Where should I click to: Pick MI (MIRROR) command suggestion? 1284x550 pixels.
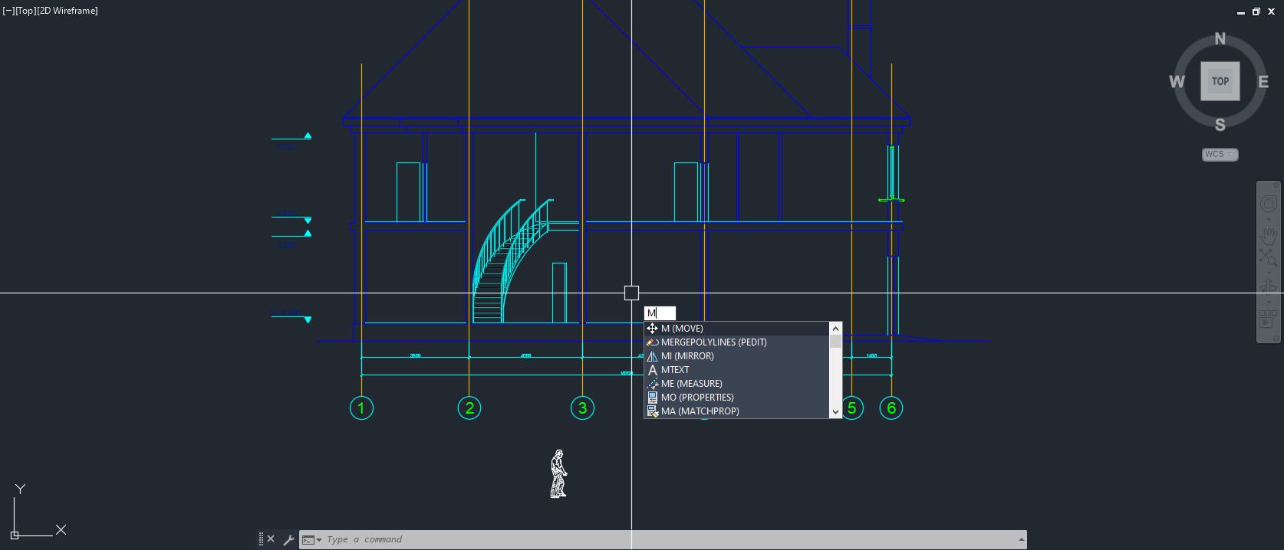pyautogui.click(x=736, y=356)
